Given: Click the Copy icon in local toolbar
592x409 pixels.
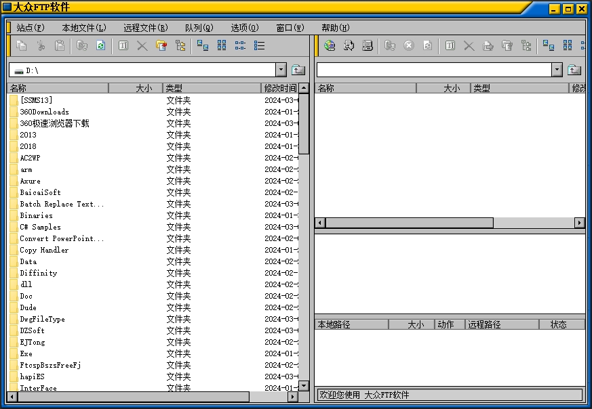Looking at the screenshot, I should coord(22,46).
